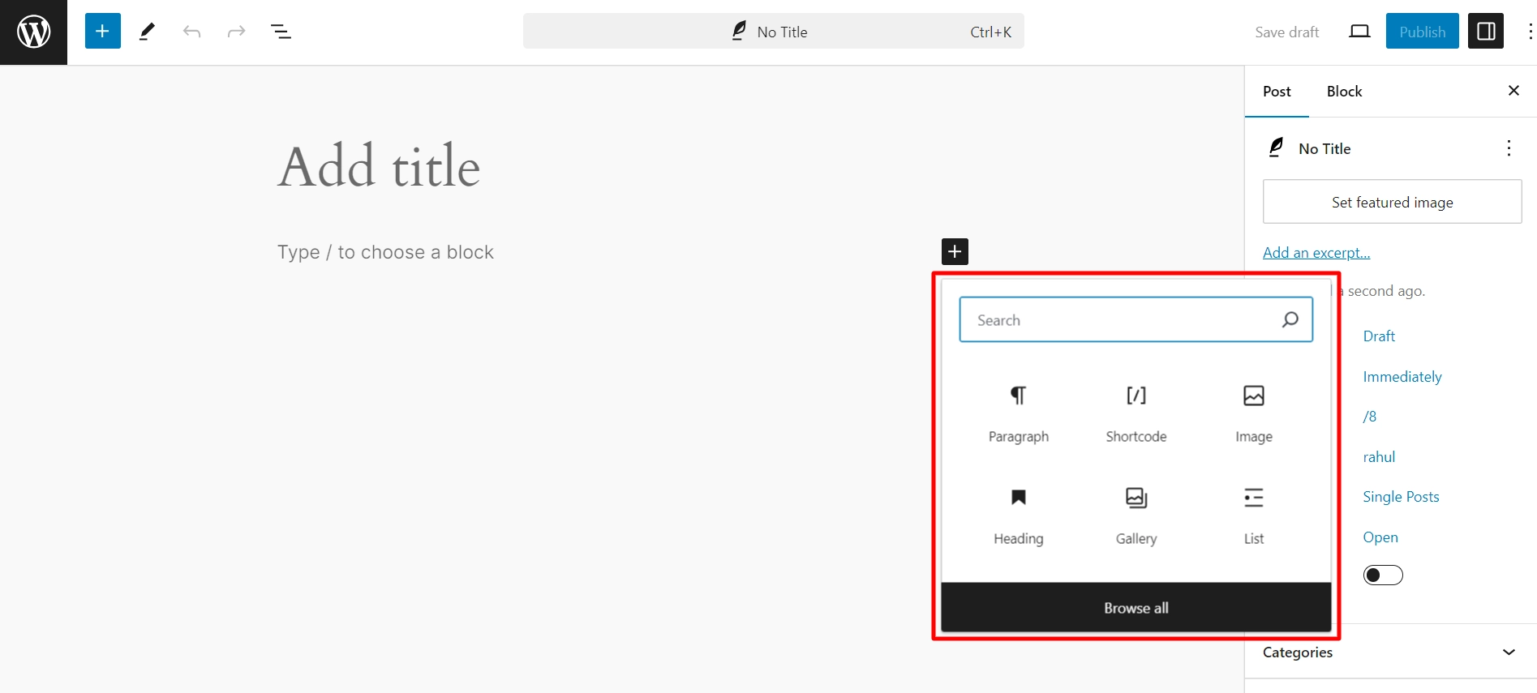This screenshot has width=1537, height=693.
Task: Change the author rahul
Action: point(1379,457)
